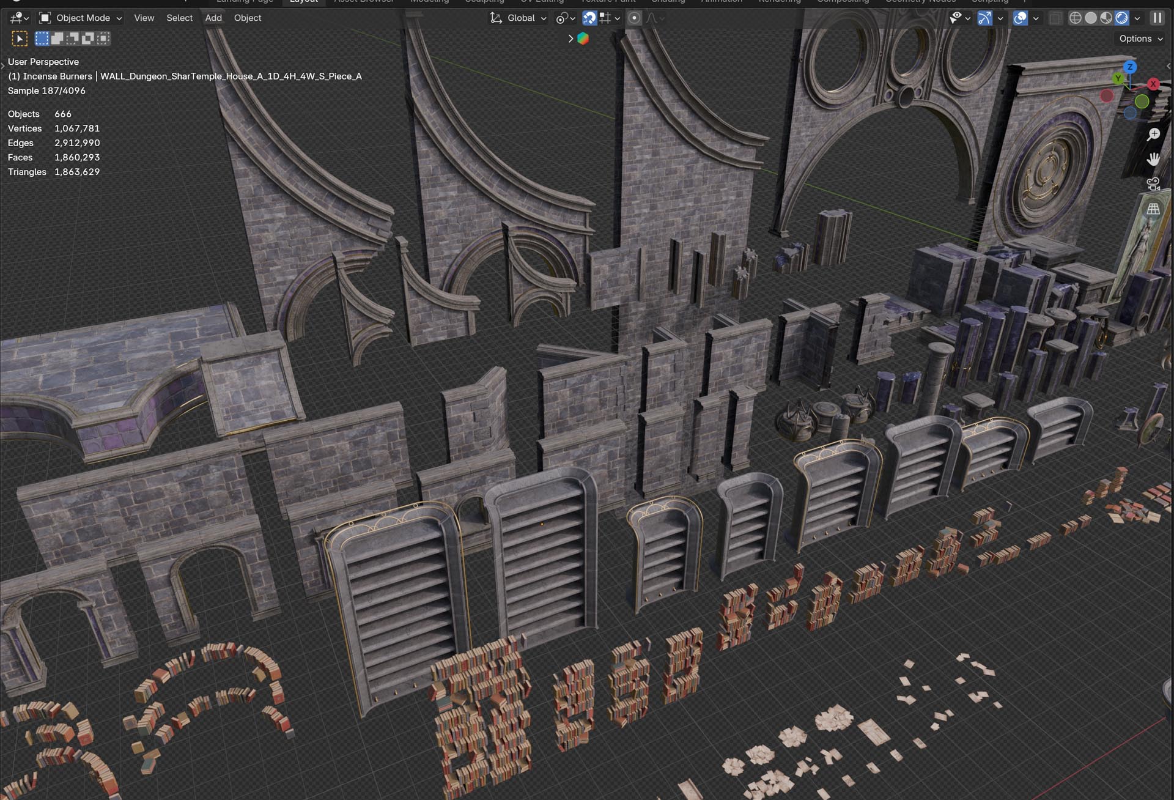Screen dimensions: 1174x800
Task: Switch to solid shading
Action: 1091,18
